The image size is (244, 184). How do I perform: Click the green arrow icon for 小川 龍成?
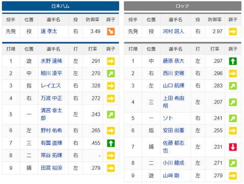tap(233, 163)
